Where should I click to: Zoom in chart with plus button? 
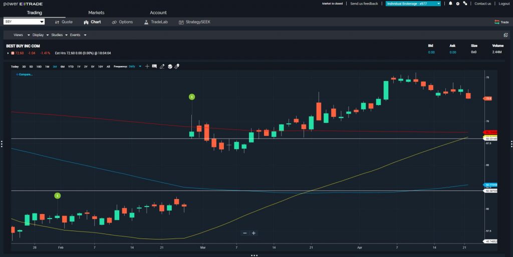(253, 233)
